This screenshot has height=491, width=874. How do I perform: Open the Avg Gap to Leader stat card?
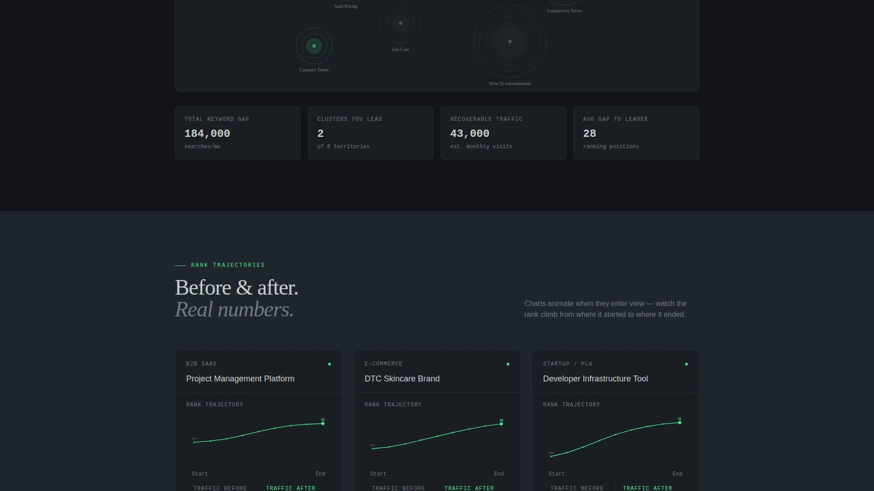pyautogui.click(x=636, y=133)
